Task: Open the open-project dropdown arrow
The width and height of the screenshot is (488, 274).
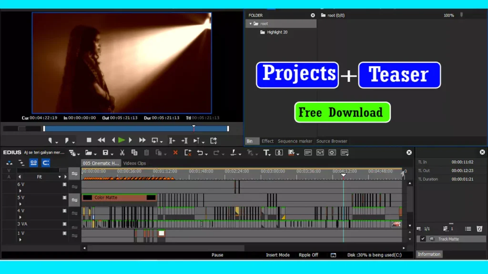Action: click(x=95, y=154)
